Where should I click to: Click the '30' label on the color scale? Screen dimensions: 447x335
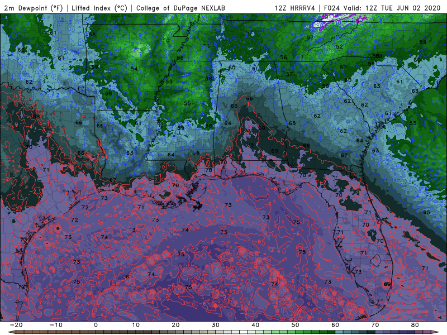[x=216, y=325]
